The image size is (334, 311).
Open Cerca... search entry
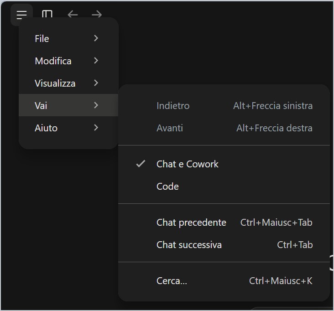224,280
